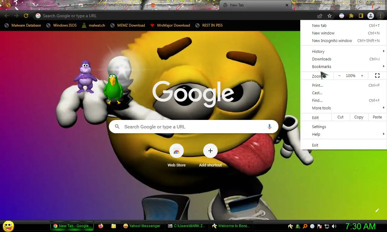Launch Firefox from the taskbar
Screen dimensions: 387x232
101,226
